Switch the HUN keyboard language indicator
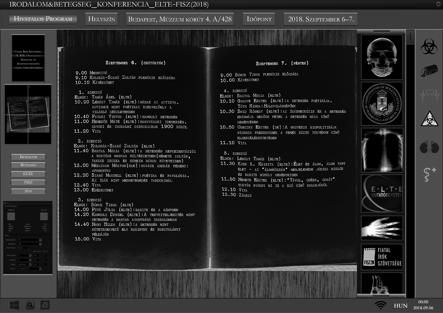The height and width of the screenshot is (313, 443). [x=401, y=306]
